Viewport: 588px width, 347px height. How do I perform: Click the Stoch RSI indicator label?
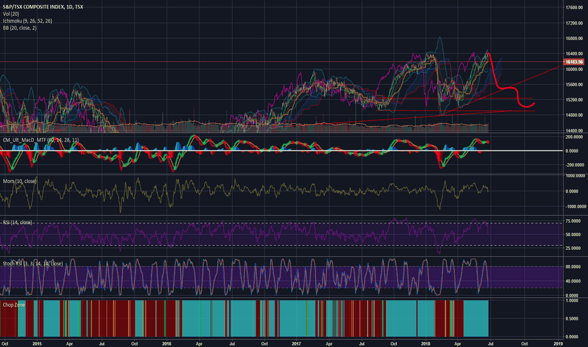(x=33, y=264)
